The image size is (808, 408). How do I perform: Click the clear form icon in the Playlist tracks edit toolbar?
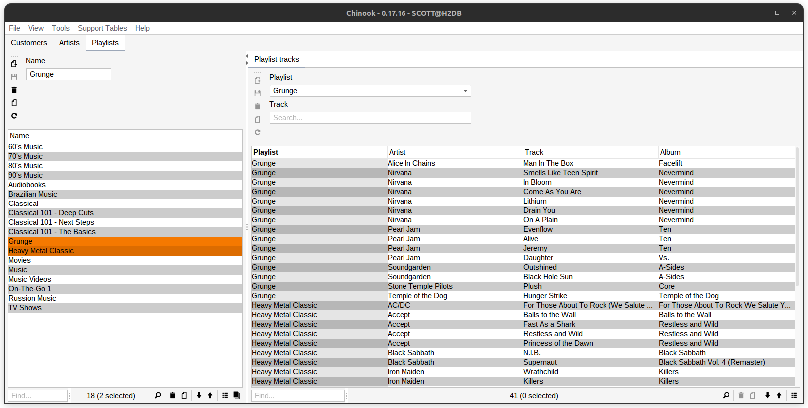[x=258, y=119]
